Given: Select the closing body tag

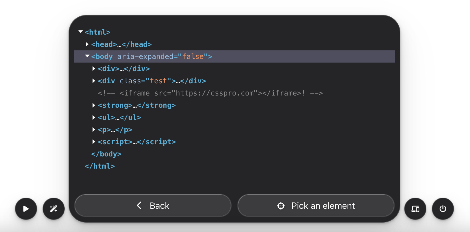Looking at the screenshot, I should [x=106, y=154].
